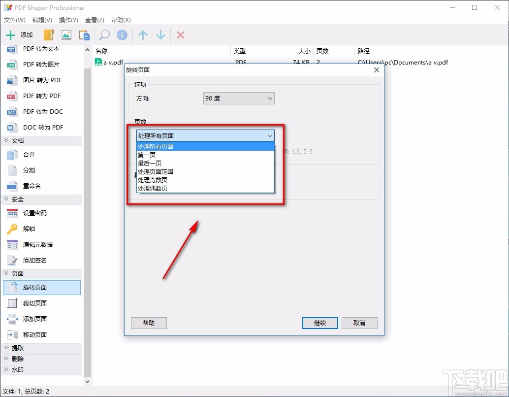Open the split (分割) tool
The height and width of the screenshot is (397, 509).
pyautogui.click(x=41, y=170)
